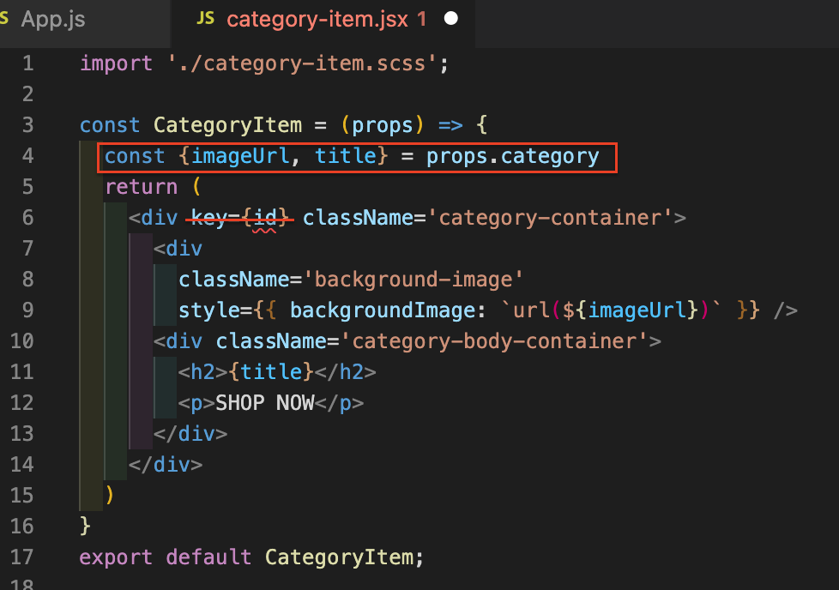Viewport: 839px width, 590px height.
Task: Click the closing </div> on line 13
Action: (x=190, y=434)
